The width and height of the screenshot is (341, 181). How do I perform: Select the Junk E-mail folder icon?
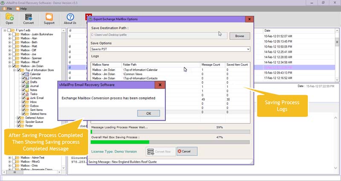click(27, 98)
